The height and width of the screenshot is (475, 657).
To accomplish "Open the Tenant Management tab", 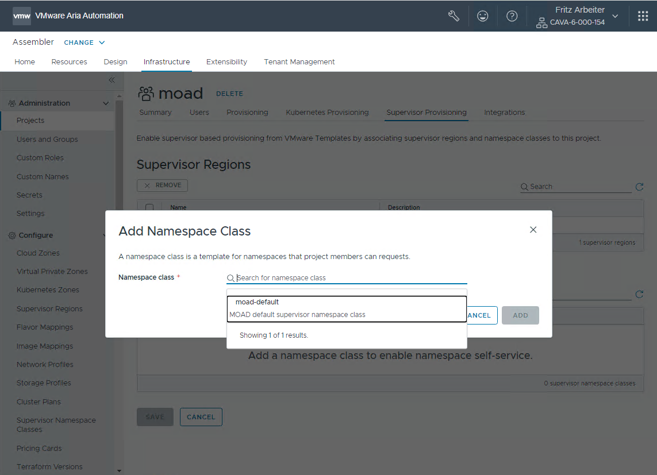I will (x=299, y=62).
